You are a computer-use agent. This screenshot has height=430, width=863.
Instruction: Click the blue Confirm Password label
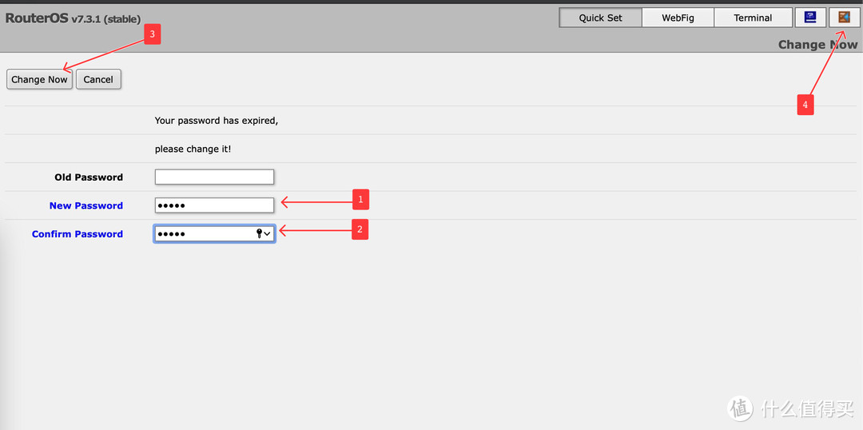click(78, 234)
